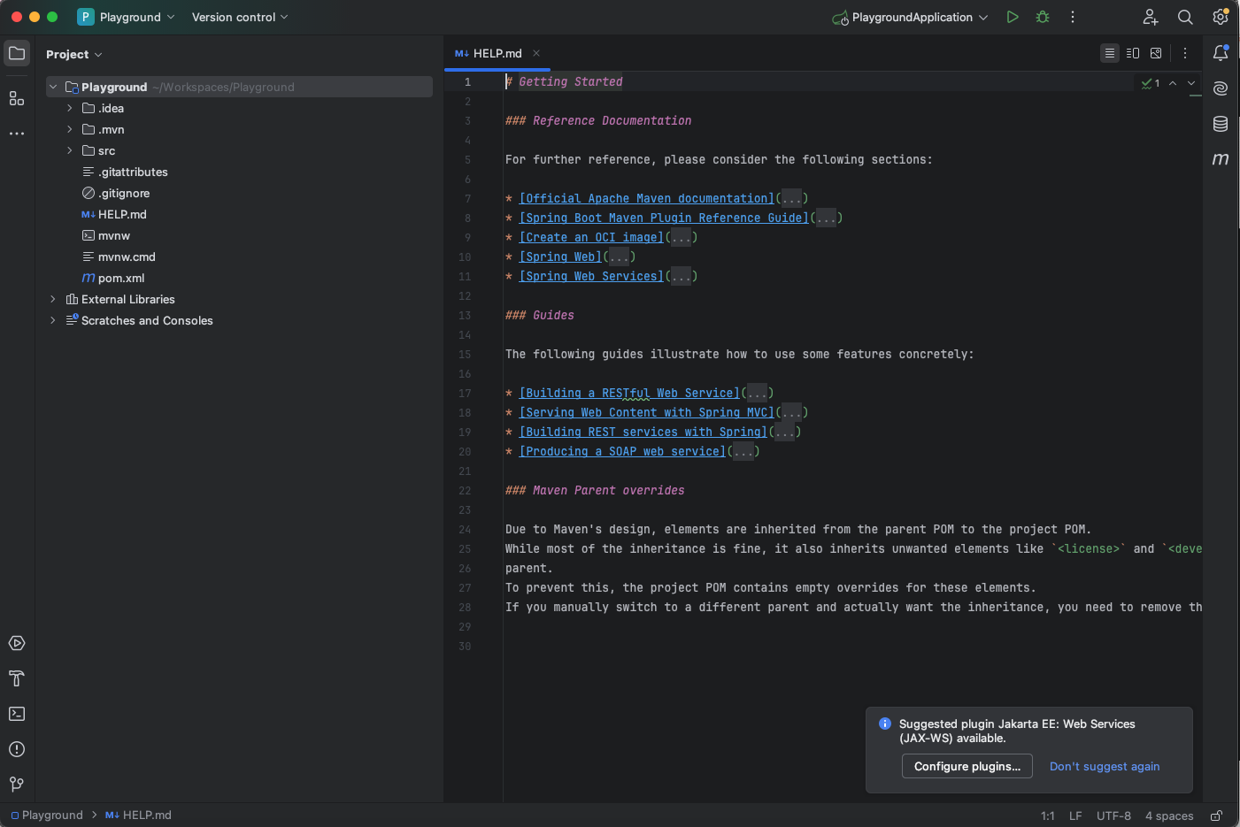Open the Notifications bell icon

(x=1221, y=53)
